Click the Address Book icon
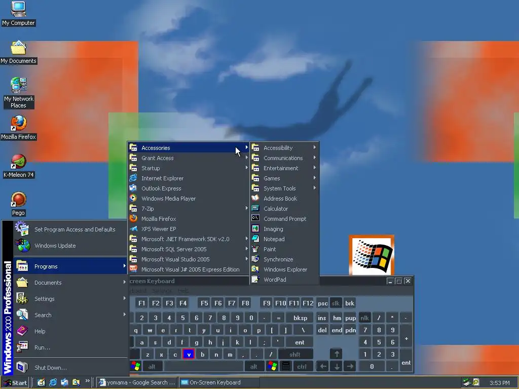The height and width of the screenshot is (389, 519). 255,198
